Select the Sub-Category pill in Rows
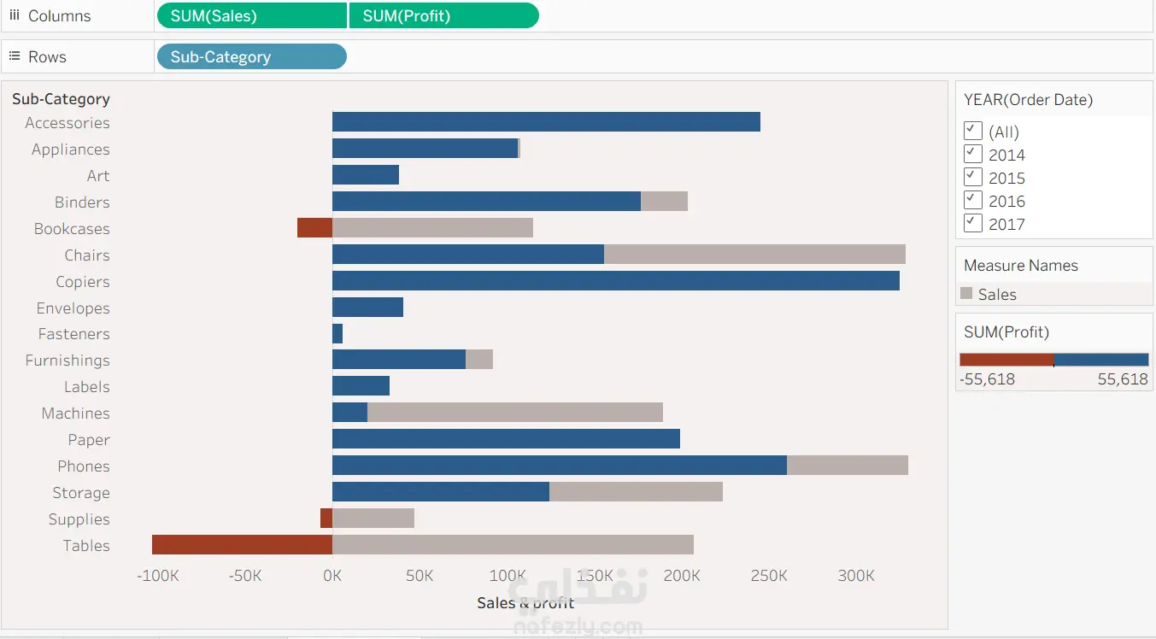The width and height of the screenshot is (1156, 639). 252,56
